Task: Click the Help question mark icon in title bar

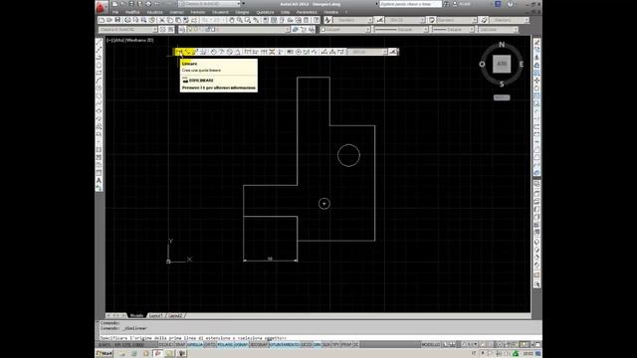Action: pyautogui.click(x=510, y=4)
